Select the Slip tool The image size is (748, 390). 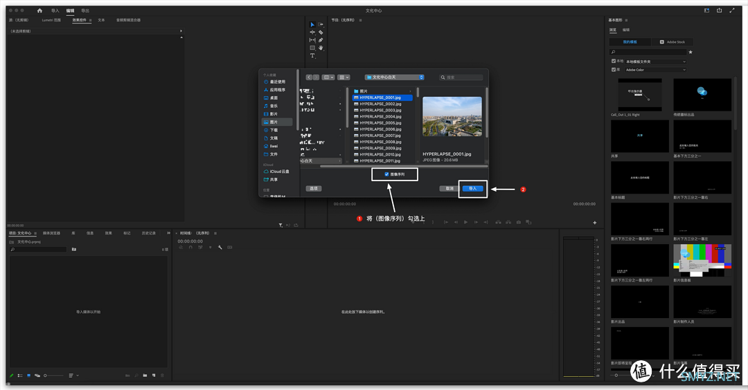point(312,40)
